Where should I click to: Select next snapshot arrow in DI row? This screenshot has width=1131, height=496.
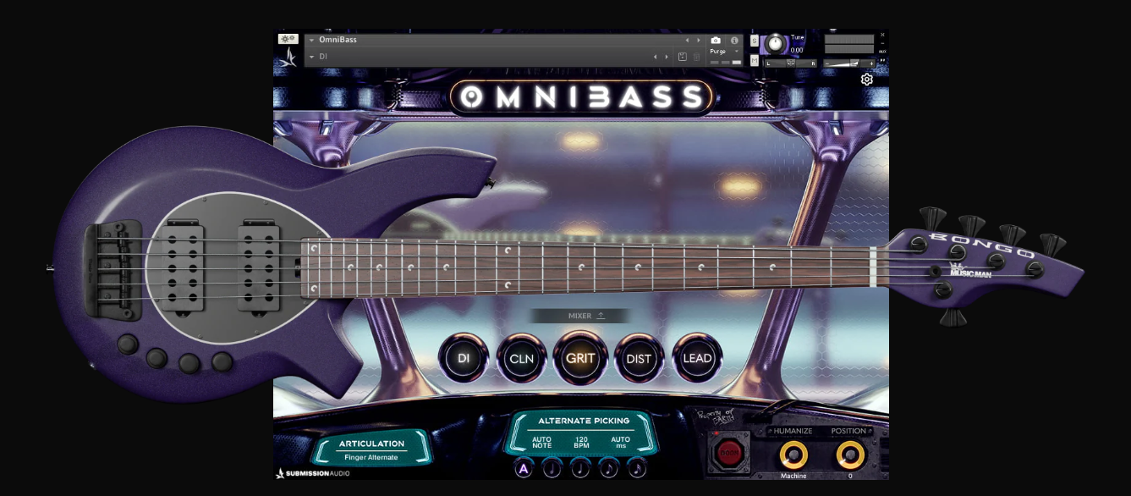click(667, 57)
